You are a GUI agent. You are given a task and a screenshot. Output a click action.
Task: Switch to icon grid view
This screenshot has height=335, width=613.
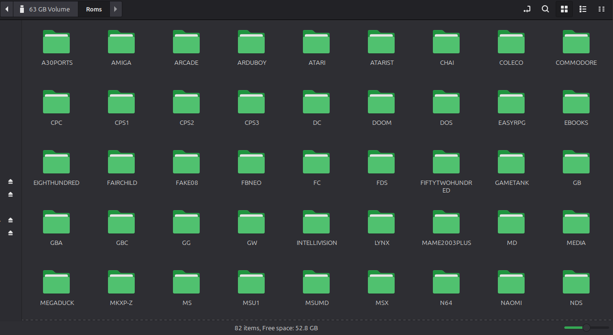(564, 9)
